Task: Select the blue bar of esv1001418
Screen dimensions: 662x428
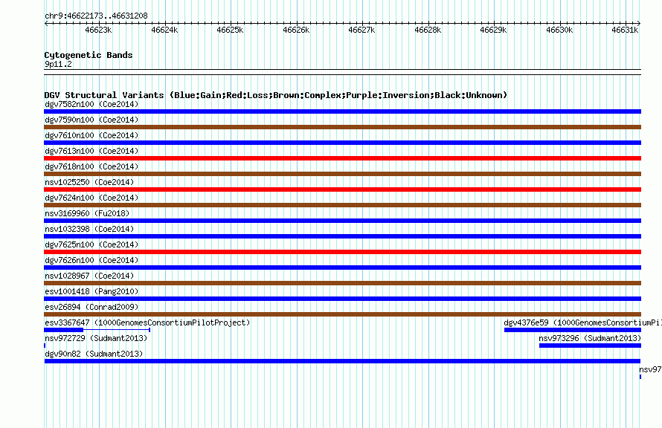Action: [342, 299]
